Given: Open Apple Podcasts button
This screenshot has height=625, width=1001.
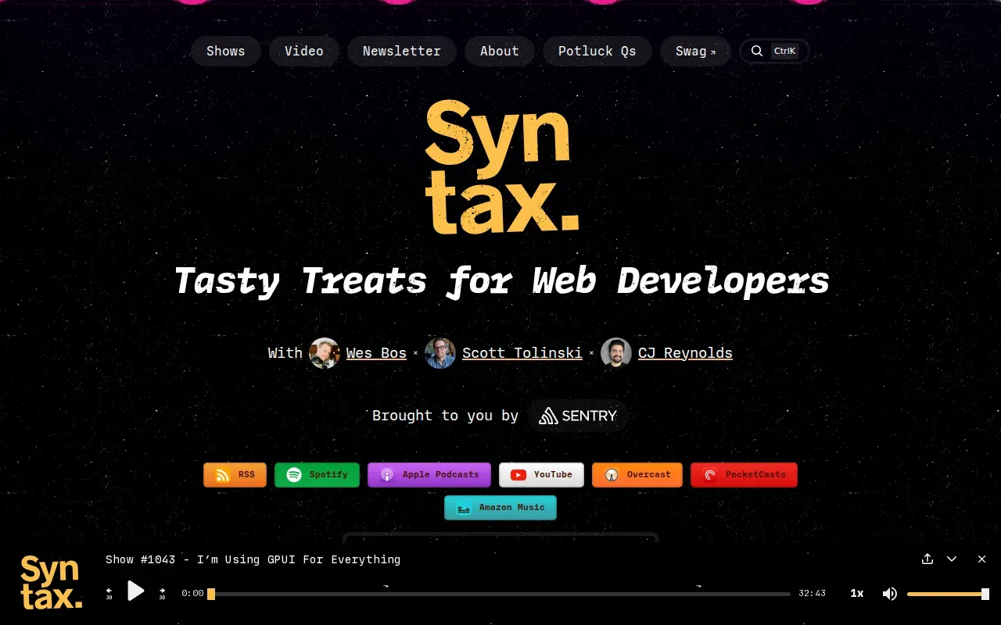Looking at the screenshot, I should [429, 475].
